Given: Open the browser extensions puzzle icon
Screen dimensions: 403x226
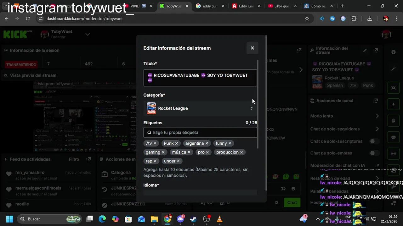Looking at the screenshot, I should coord(354,19).
